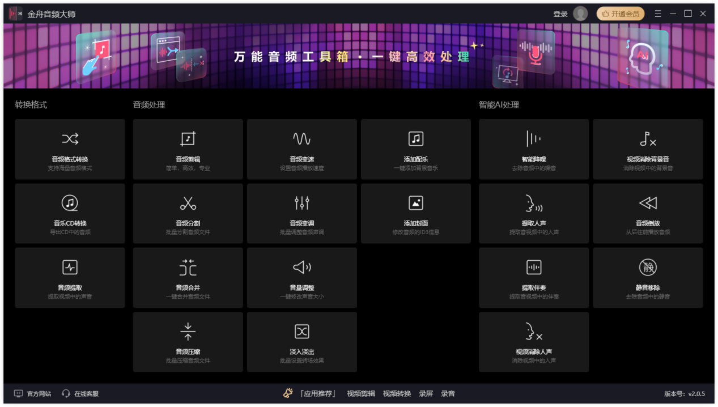The height and width of the screenshot is (407, 718).
Task: Open the 录屏 screen recording link
Action: (426, 393)
